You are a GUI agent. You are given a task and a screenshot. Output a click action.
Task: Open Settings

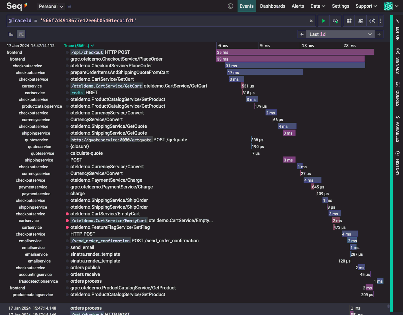coord(340,6)
